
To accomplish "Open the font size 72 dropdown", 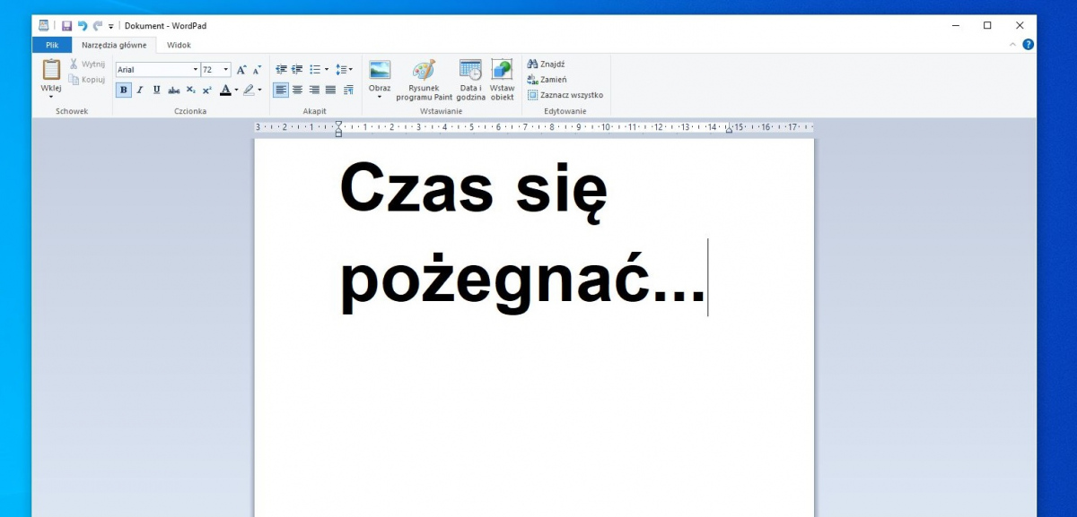I will (x=226, y=70).
